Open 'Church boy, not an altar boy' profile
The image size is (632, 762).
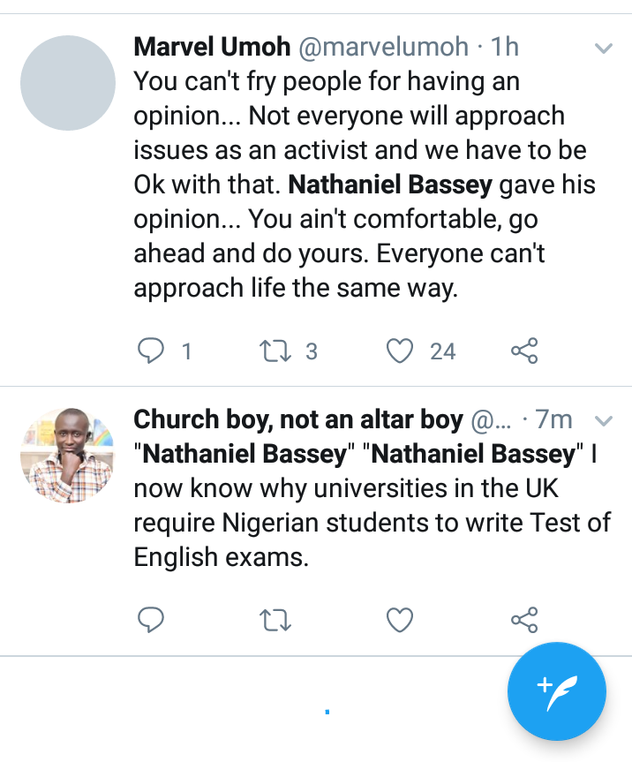298,419
